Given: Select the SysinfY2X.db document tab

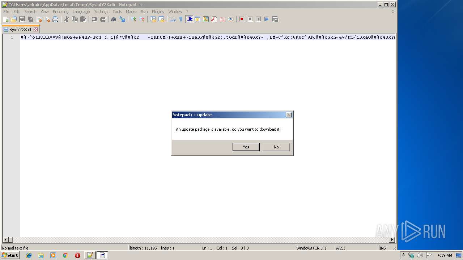Looking at the screenshot, I should click(x=21, y=29).
